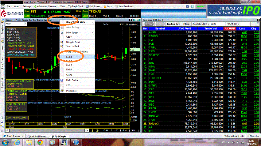This screenshot has width=261, height=146.
Task: Switch to Full Screen mode
Action: 93,6
